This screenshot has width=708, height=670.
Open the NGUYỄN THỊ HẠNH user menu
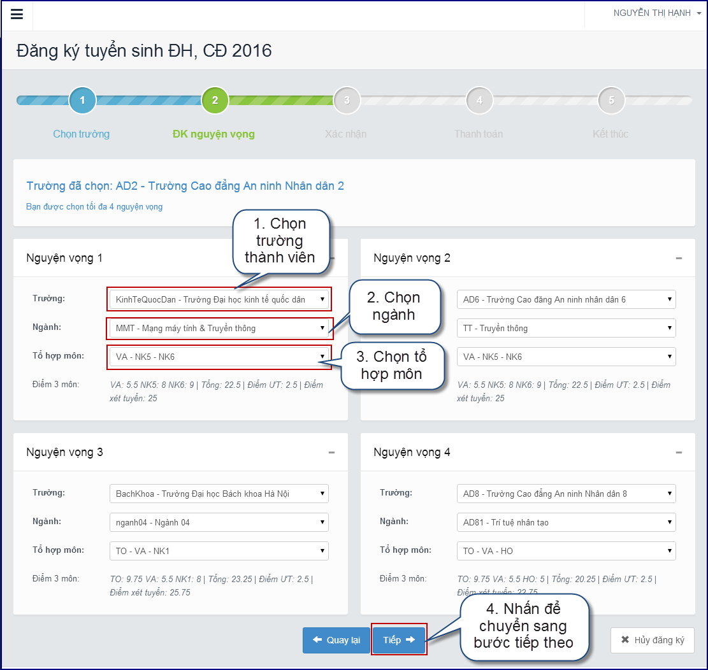(x=657, y=13)
